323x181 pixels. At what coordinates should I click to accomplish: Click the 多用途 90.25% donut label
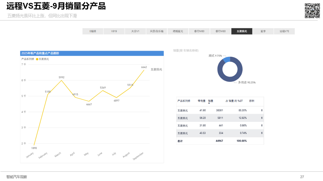[x=247, y=83]
